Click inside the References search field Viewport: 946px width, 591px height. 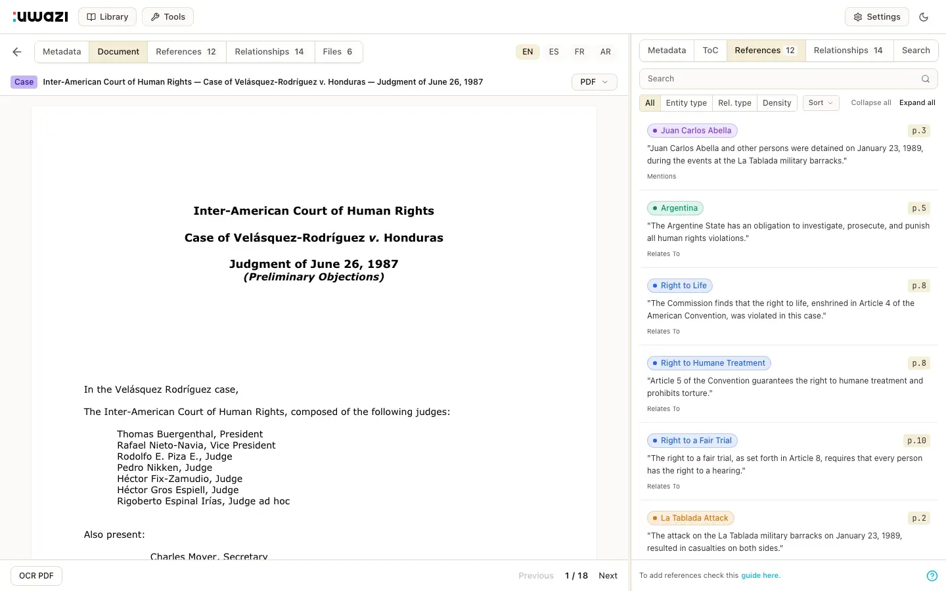[755, 78]
